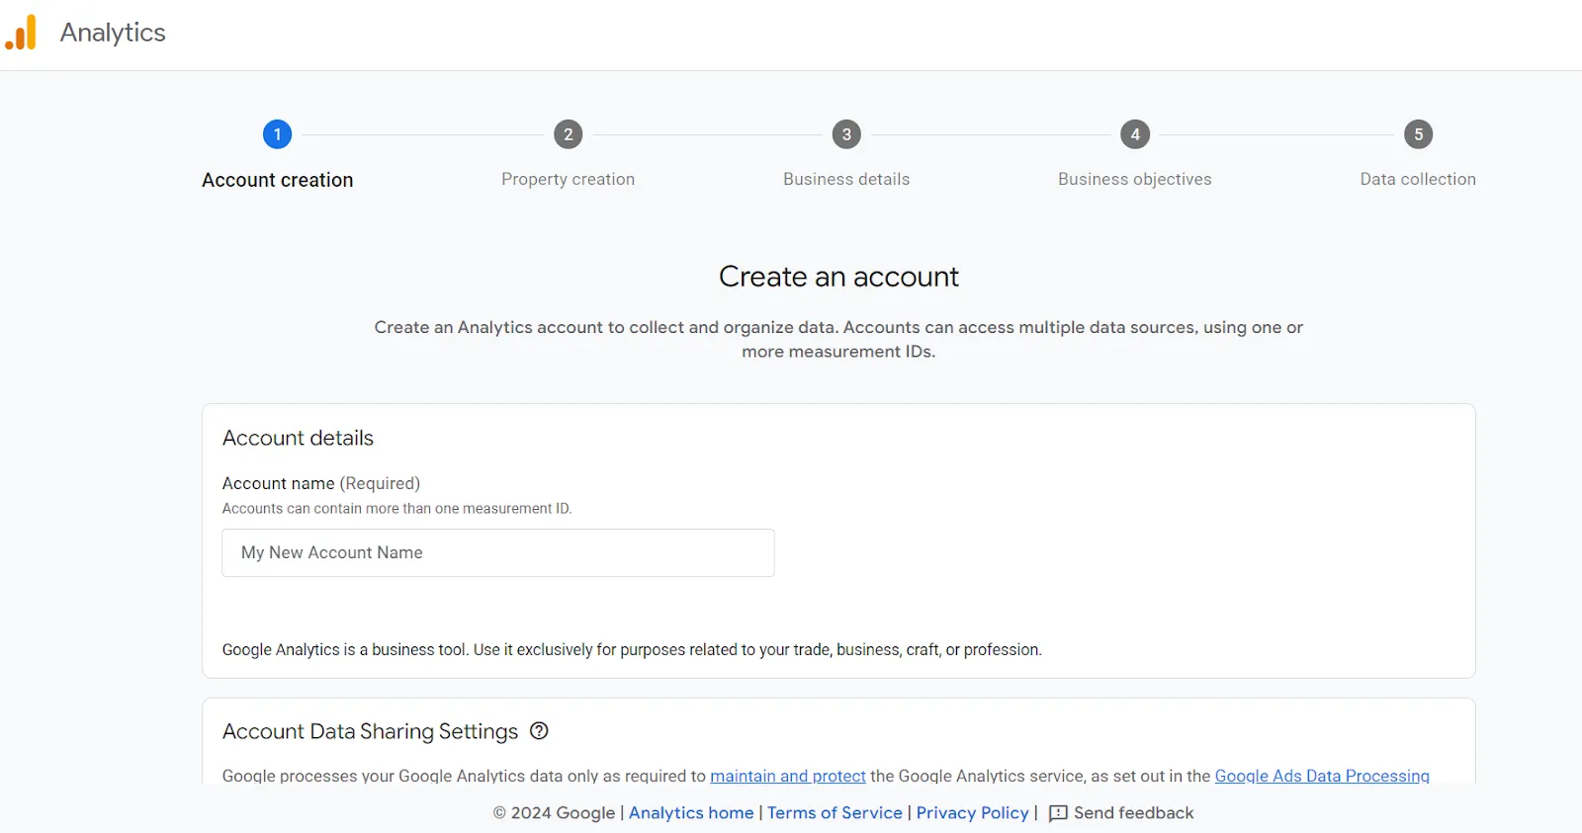The width and height of the screenshot is (1582, 833).
Task: Focus the My New Account Name field
Action: (498, 552)
